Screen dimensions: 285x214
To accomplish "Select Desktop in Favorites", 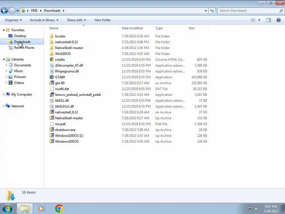I will pos(20,36).
